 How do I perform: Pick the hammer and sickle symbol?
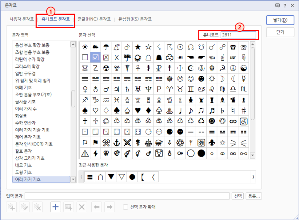point(222,68)
